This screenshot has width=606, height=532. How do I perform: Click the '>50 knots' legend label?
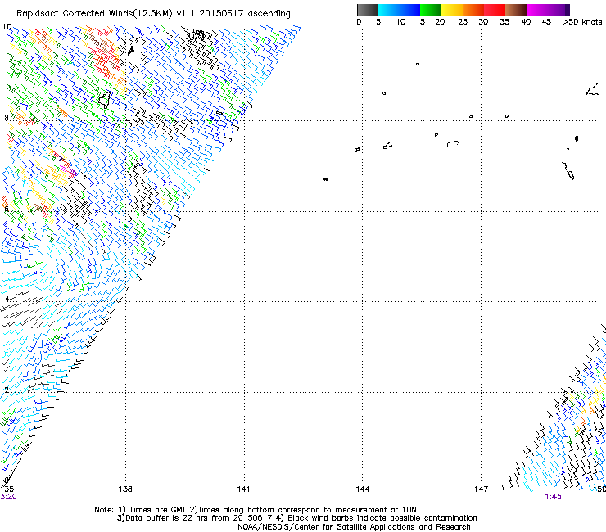click(x=582, y=22)
